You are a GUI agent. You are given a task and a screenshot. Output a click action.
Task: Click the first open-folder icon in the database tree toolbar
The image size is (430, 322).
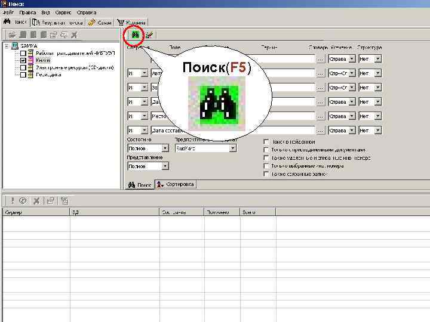(x=12, y=35)
